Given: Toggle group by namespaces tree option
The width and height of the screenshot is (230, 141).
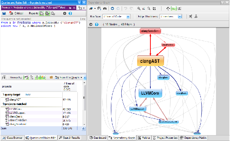Looking at the screenshot, I should (x=32, y=77).
